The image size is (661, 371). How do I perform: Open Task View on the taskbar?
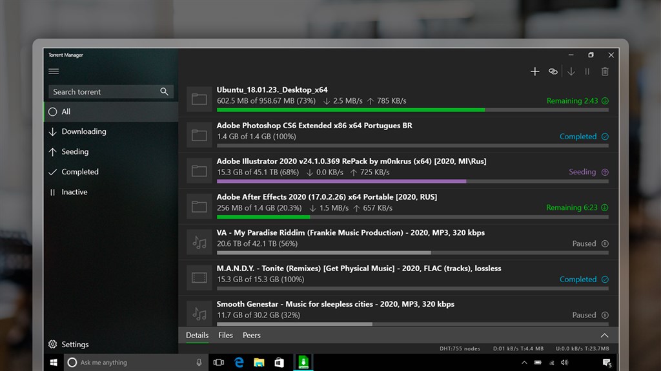[218, 362]
